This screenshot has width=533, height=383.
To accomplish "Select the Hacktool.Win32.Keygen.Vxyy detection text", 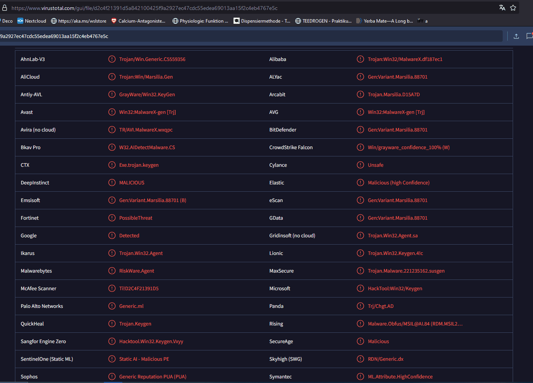I will pyautogui.click(x=151, y=341).
